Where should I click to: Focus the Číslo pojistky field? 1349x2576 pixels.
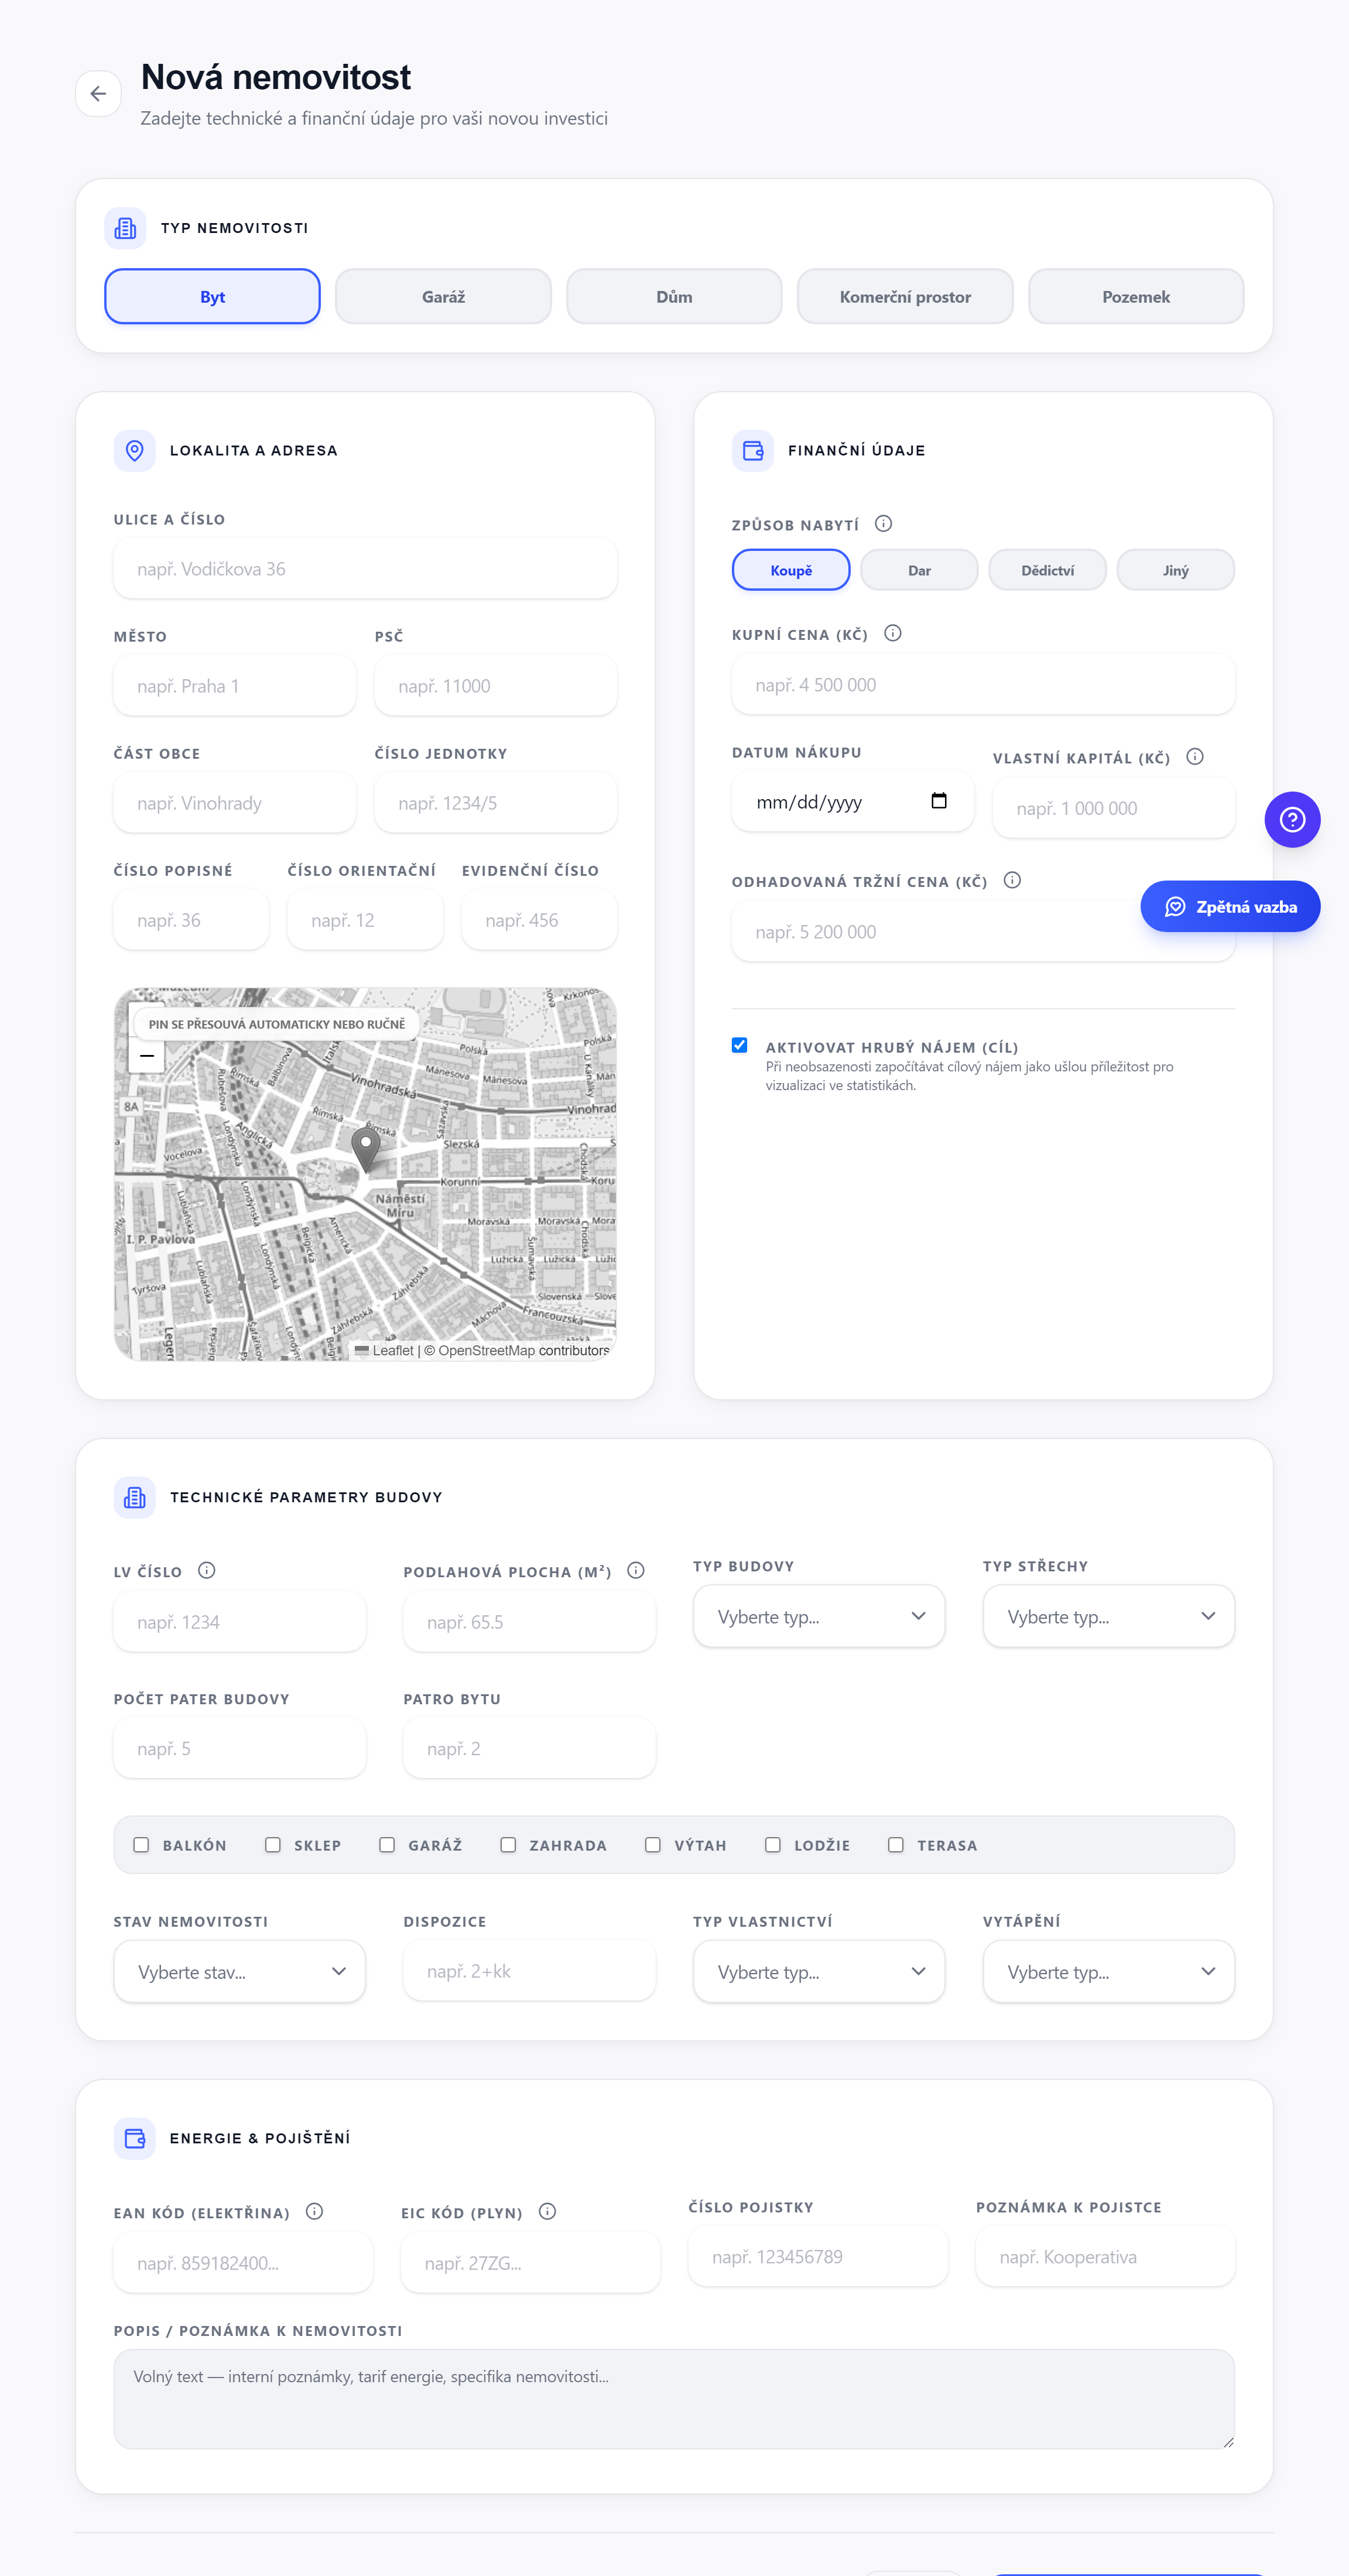coord(818,2257)
